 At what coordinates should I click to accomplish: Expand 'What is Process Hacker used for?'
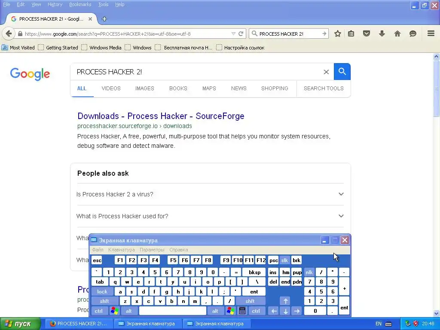click(210, 216)
